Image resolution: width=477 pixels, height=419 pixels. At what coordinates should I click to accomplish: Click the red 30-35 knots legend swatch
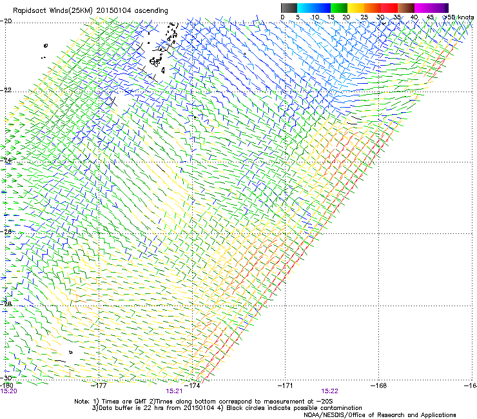(x=389, y=8)
